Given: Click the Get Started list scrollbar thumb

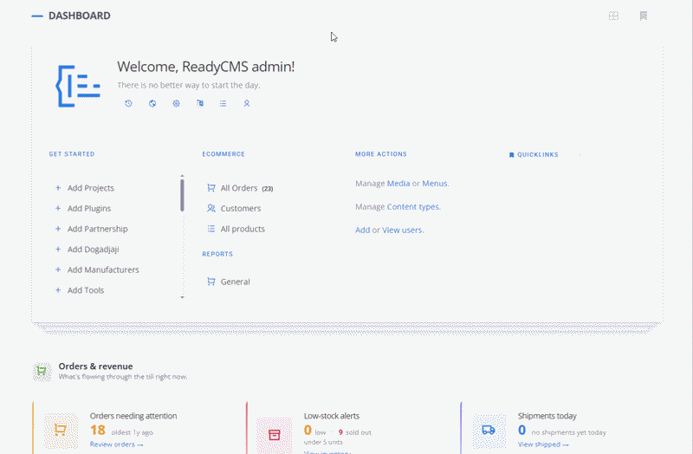Looking at the screenshot, I should point(182,195).
